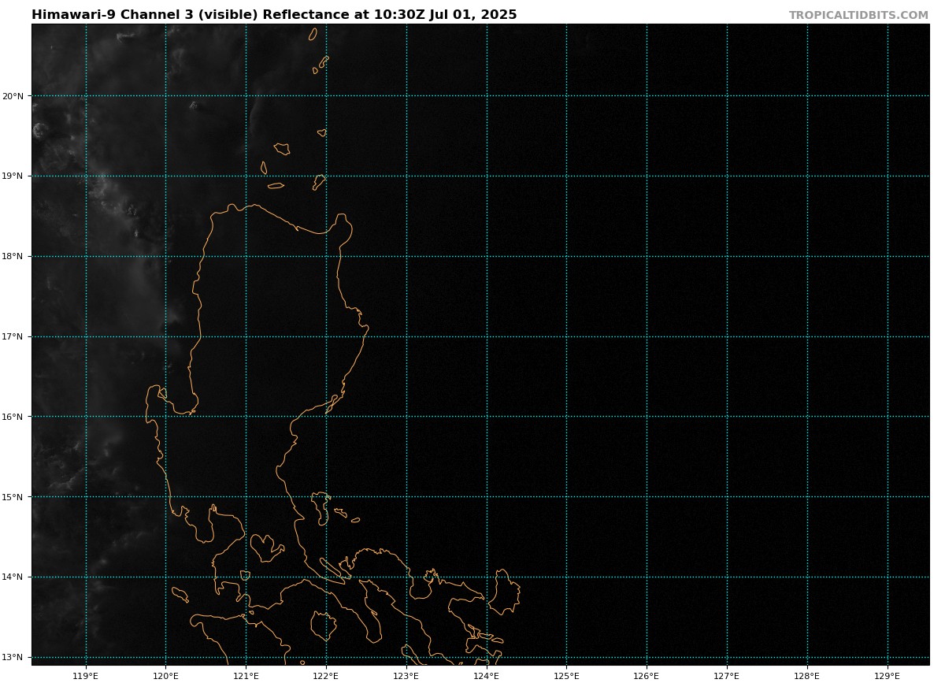Viewport: 945px width, 683px height.
Task: Click the Himawari-9 Channel 3 title text
Action: click(274, 15)
